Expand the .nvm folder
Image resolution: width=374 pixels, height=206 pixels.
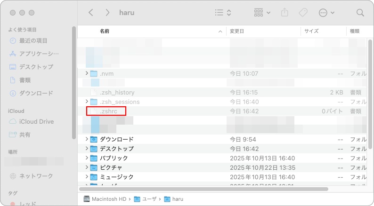(x=86, y=73)
